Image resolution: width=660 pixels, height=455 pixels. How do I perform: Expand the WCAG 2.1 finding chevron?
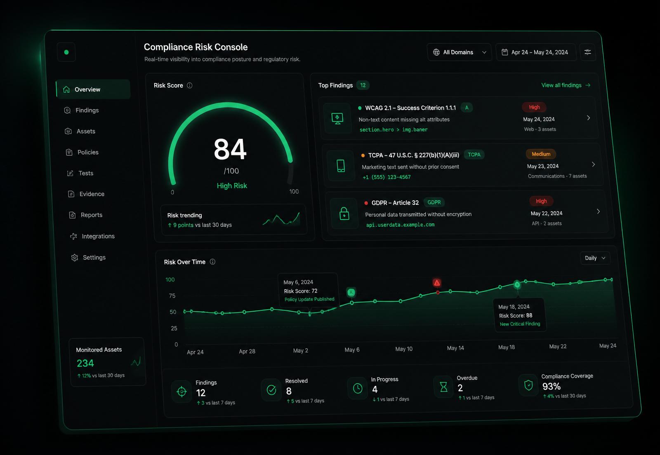[588, 118]
